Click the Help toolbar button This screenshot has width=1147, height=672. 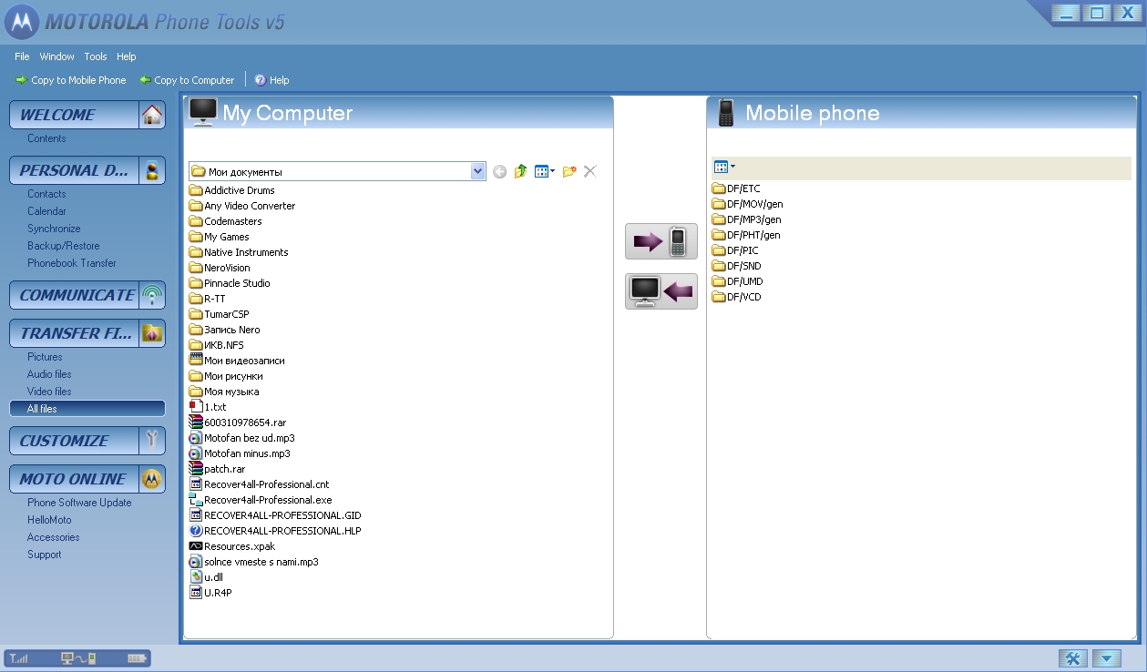coord(271,80)
